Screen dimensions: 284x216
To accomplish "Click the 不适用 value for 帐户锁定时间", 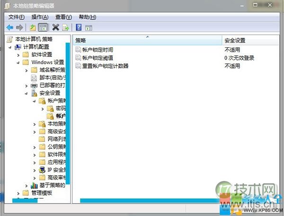I will coord(232,50).
